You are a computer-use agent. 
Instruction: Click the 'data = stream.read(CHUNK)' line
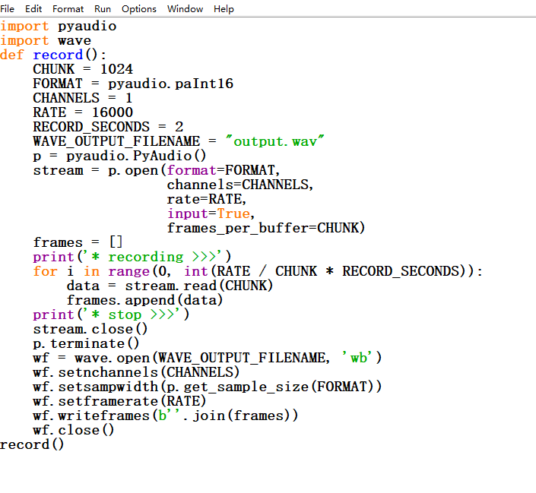click(x=170, y=286)
